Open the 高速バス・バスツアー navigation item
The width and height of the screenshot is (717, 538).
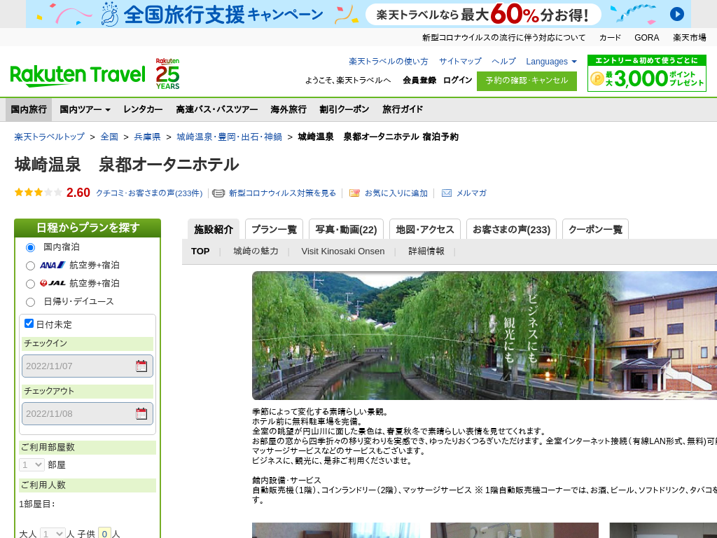[x=217, y=109]
